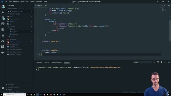Switch to the Problems panel tab
The width and height of the screenshot is (171, 96).
(x=39, y=62)
